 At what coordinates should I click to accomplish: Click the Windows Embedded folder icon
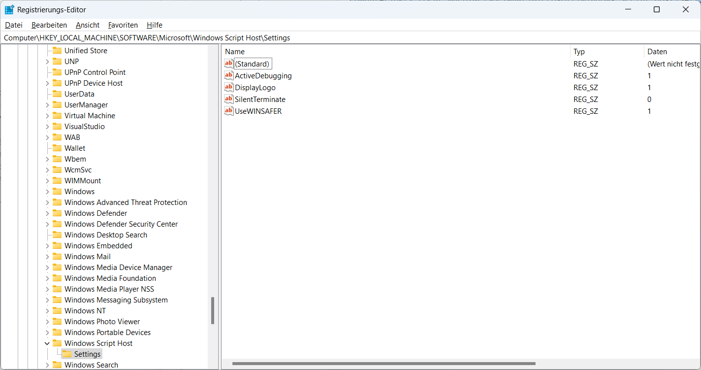click(x=57, y=246)
